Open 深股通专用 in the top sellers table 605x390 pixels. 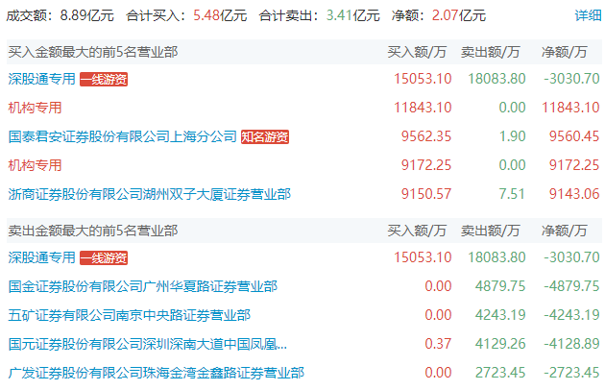pyautogui.click(x=41, y=257)
